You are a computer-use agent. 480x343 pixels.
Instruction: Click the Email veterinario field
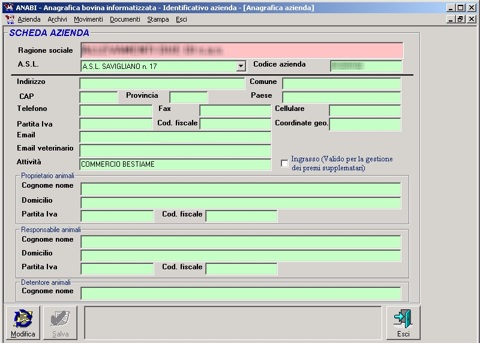click(175, 151)
